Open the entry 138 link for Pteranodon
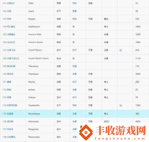This screenshot has height=142, width=149. [9, 137]
